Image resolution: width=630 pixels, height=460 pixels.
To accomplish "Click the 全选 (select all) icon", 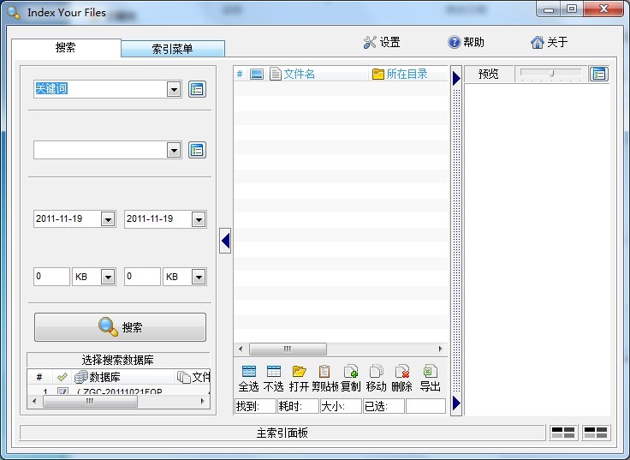I will tap(248, 372).
